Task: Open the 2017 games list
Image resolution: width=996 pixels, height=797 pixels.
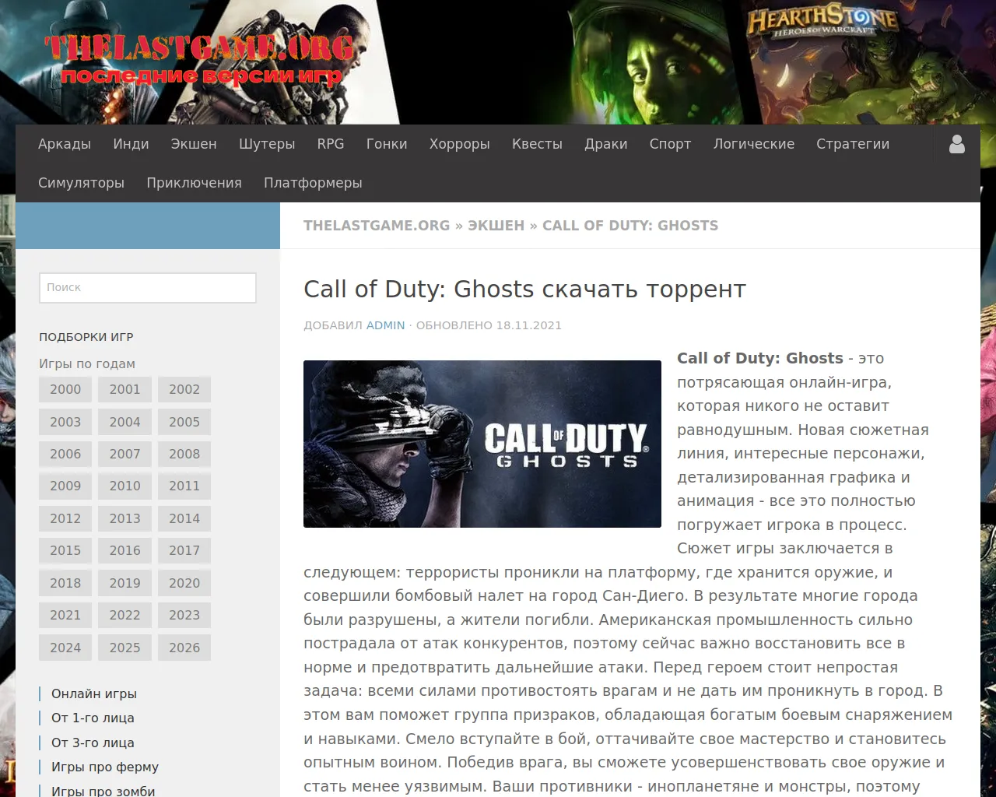Action: [184, 551]
